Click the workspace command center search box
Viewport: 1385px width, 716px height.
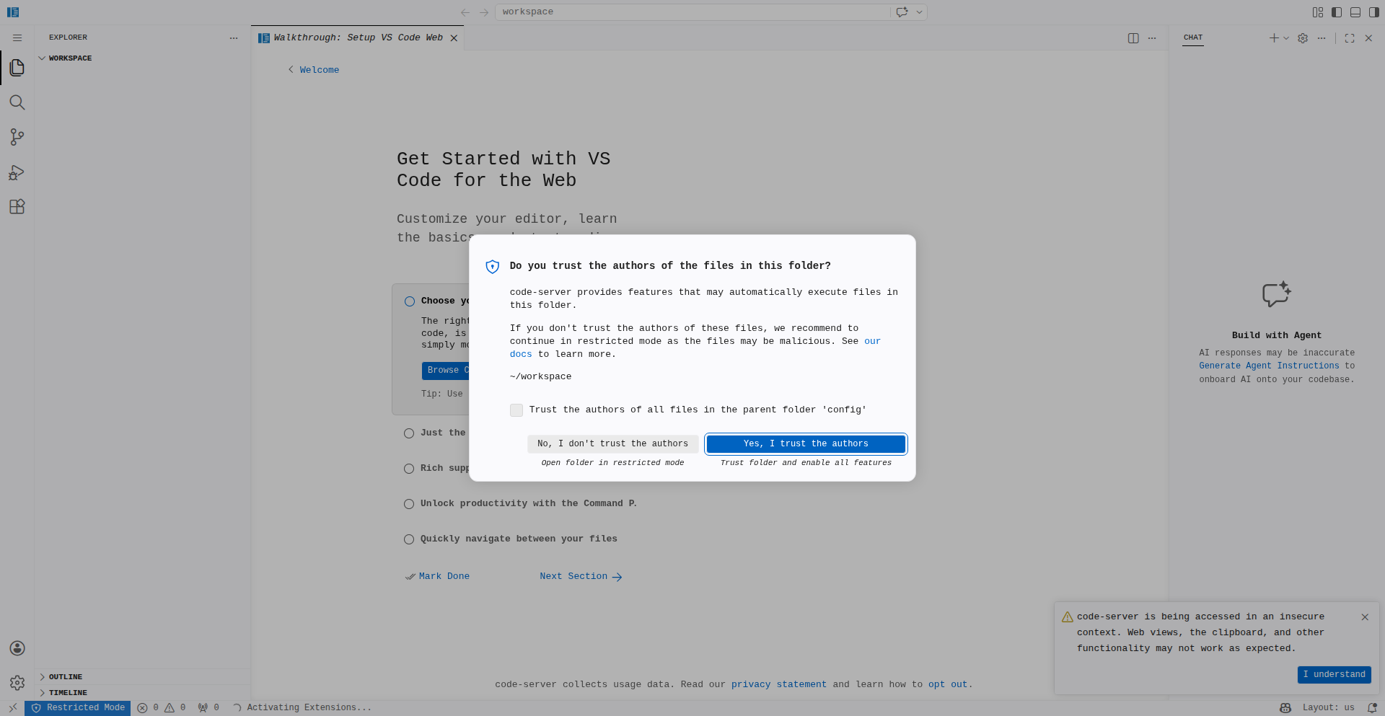692,12
